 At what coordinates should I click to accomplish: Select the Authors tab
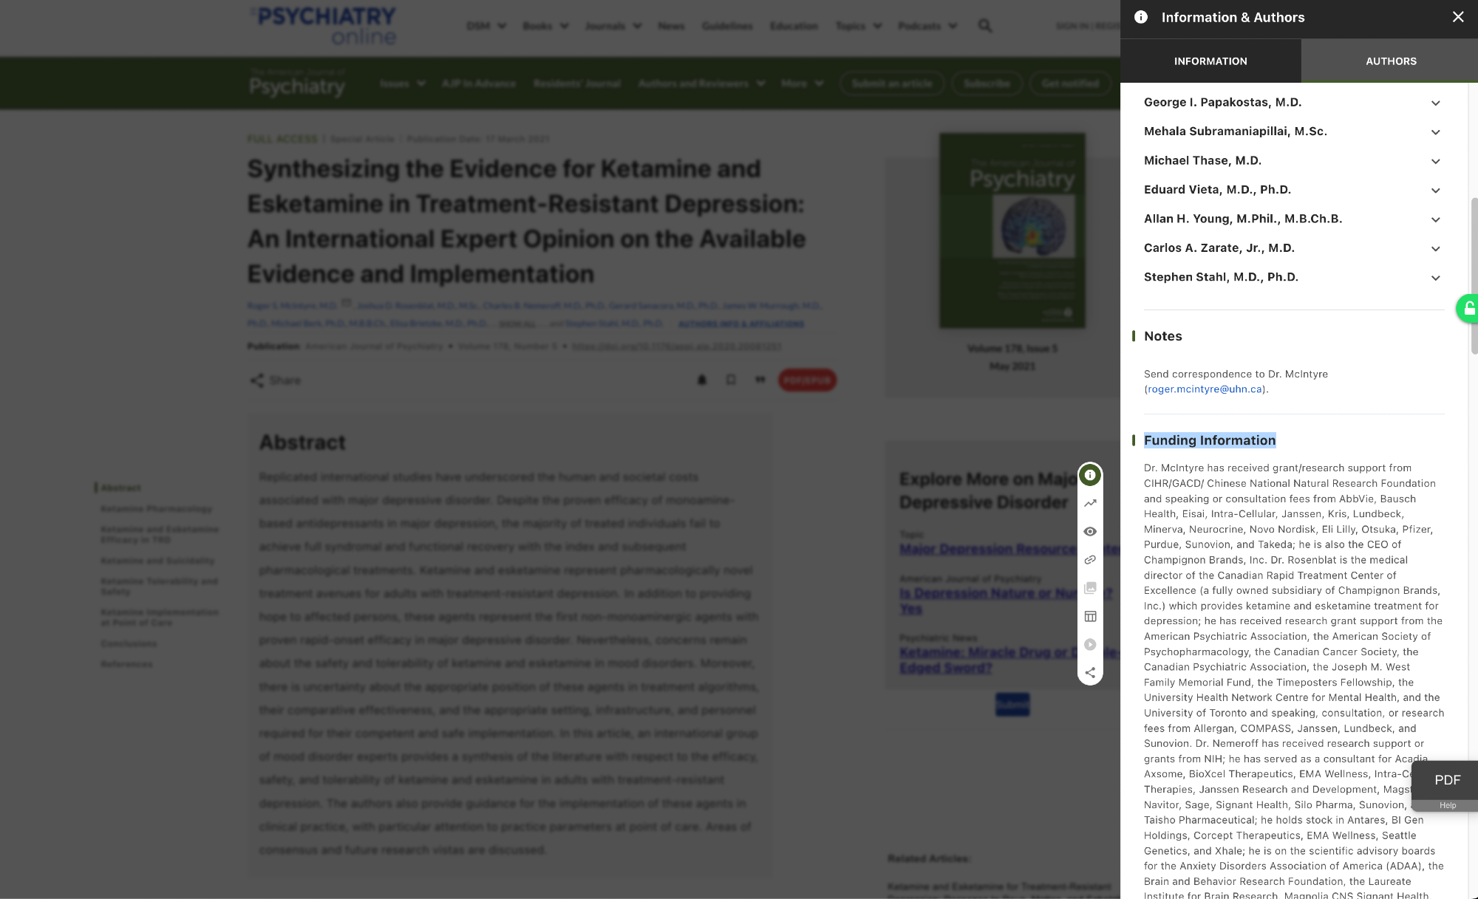pyautogui.click(x=1391, y=61)
